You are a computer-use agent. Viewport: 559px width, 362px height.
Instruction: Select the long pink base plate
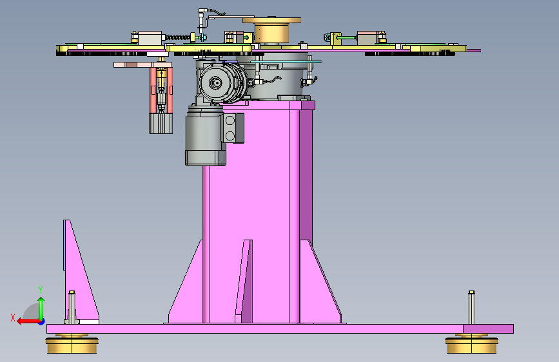coord(280,329)
